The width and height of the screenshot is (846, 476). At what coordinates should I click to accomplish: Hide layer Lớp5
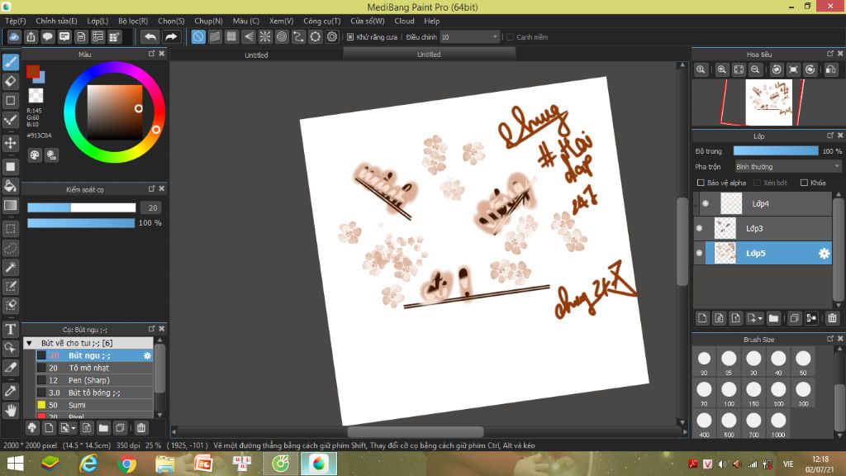pos(699,253)
